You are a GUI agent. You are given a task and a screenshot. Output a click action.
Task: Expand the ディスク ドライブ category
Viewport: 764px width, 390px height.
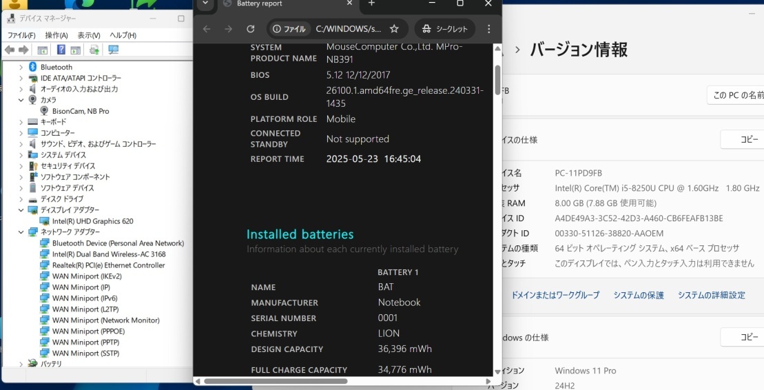point(21,199)
